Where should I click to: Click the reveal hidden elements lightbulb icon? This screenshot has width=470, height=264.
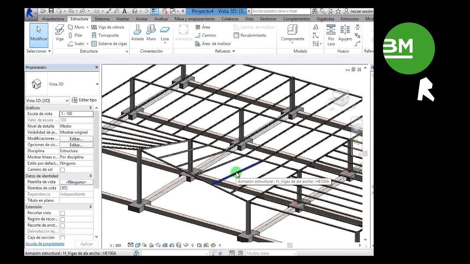(x=192, y=245)
